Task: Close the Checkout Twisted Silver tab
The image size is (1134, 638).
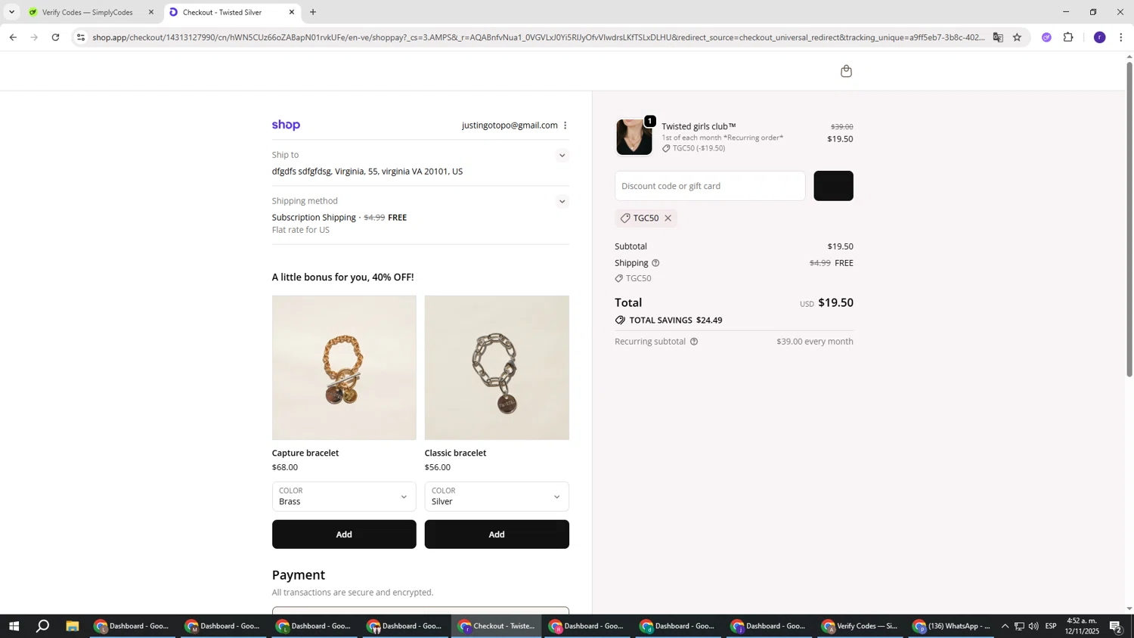Action: (292, 12)
